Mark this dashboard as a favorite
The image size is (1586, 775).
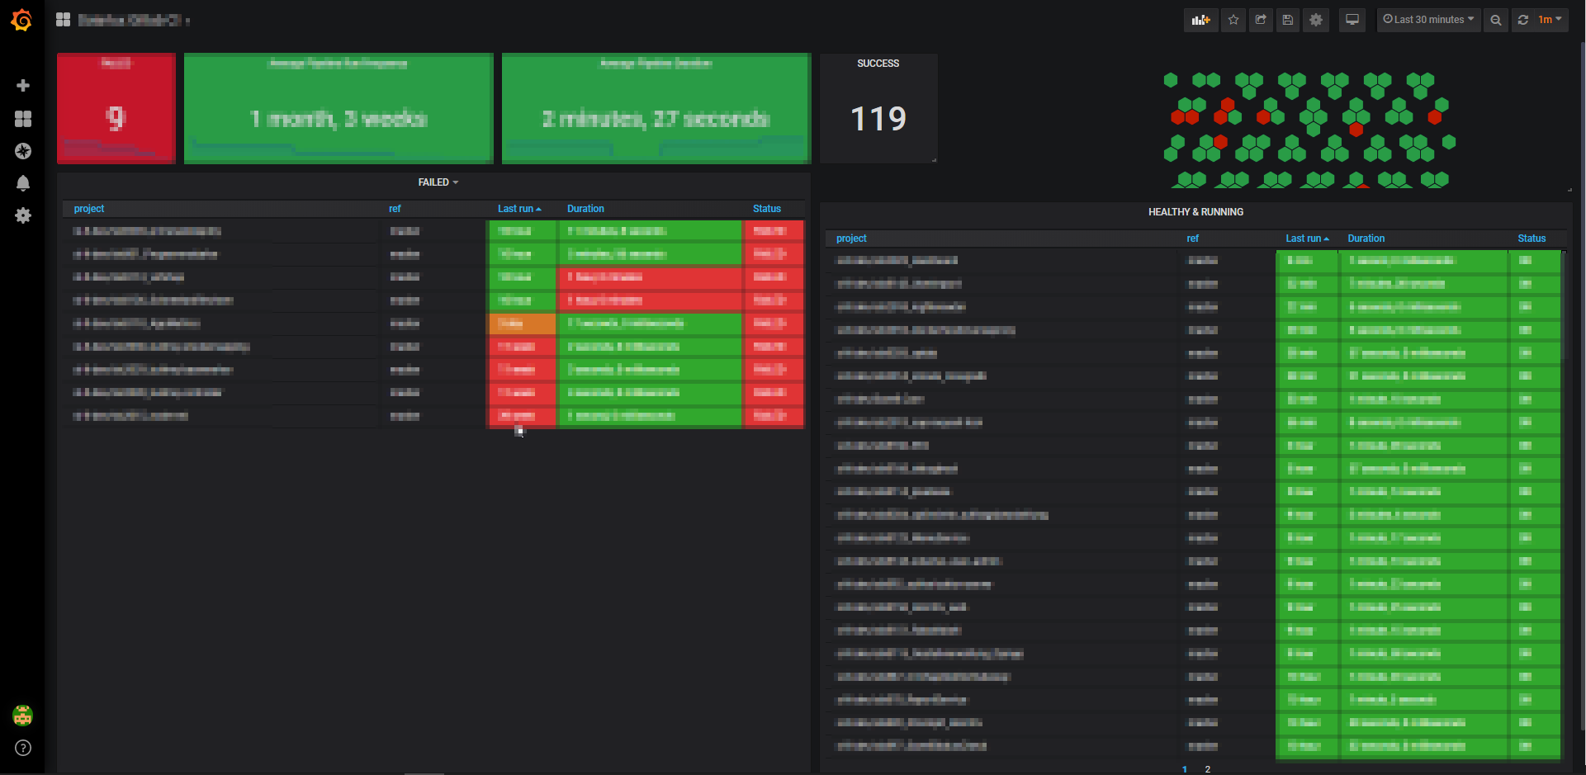click(x=1233, y=20)
